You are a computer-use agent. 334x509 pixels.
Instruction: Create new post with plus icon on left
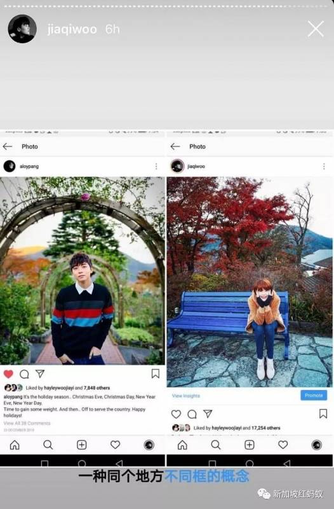[x=82, y=445]
